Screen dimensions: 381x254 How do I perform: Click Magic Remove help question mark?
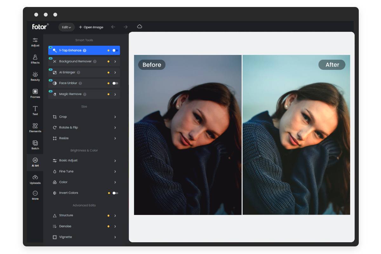pos(85,94)
